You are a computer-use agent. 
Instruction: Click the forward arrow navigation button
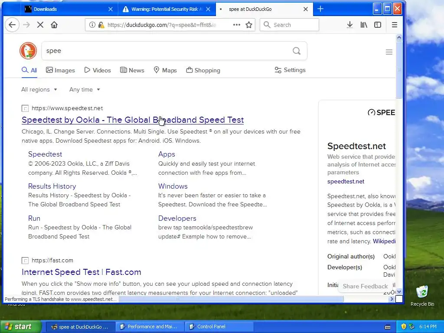(26, 25)
